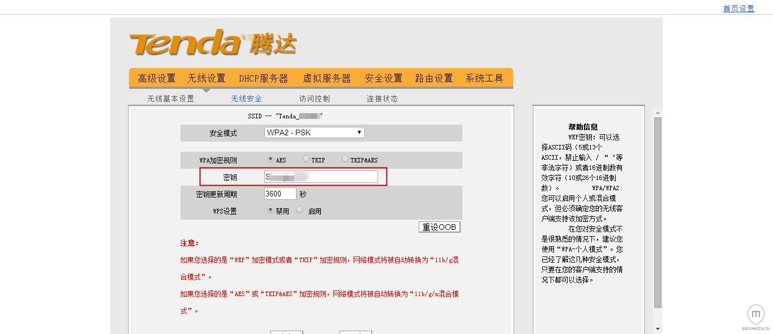Select the TKIP encryption rule
The height and width of the screenshot is (334, 773).
pos(306,160)
